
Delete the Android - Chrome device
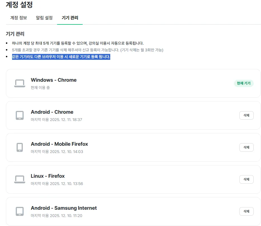(246, 115)
